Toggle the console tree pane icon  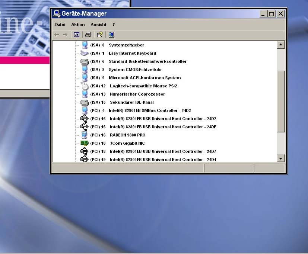[x=77, y=35]
